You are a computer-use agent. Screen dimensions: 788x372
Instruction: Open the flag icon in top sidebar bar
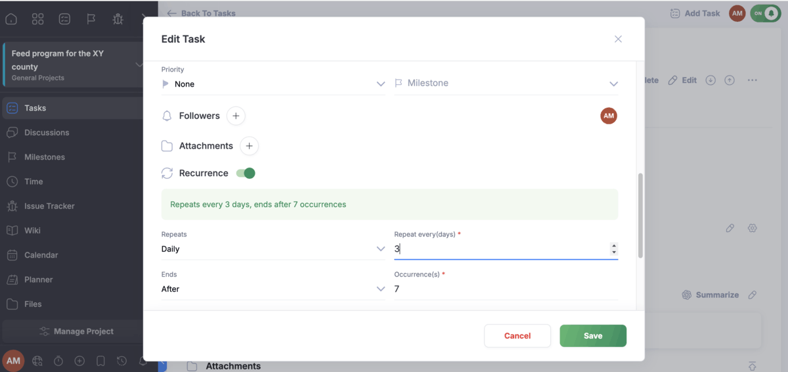coord(91,19)
